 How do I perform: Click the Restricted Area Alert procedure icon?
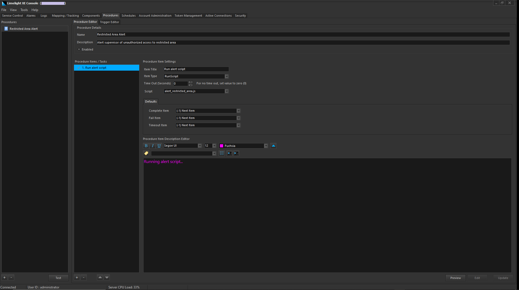[6, 29]
